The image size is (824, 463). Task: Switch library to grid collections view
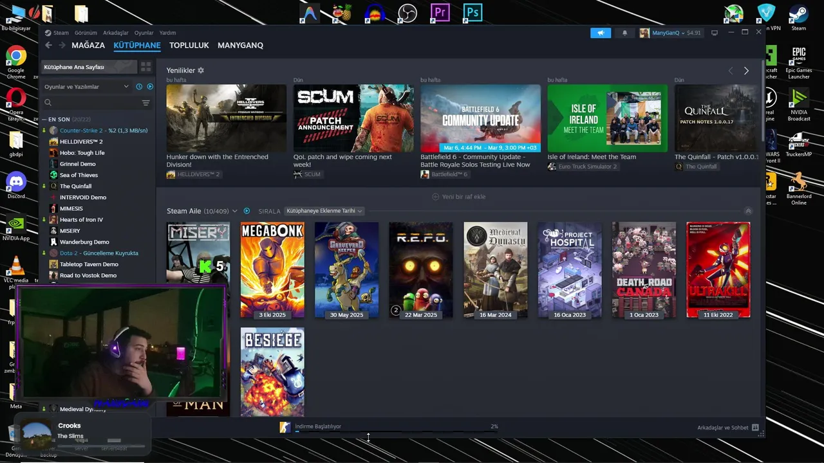tap(146, 67)
